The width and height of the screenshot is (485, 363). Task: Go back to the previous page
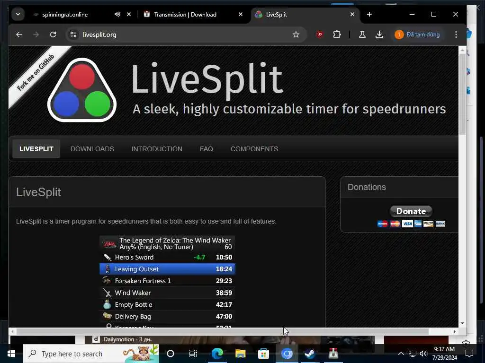19,35
